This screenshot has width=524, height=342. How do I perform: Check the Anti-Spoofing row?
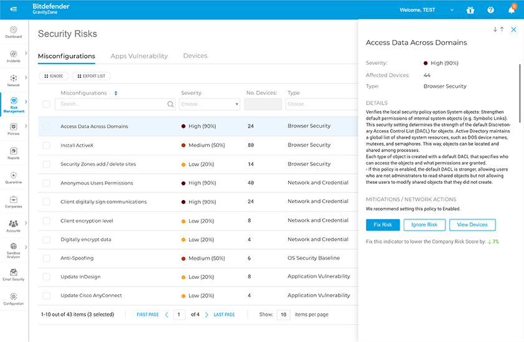[46, 259]
